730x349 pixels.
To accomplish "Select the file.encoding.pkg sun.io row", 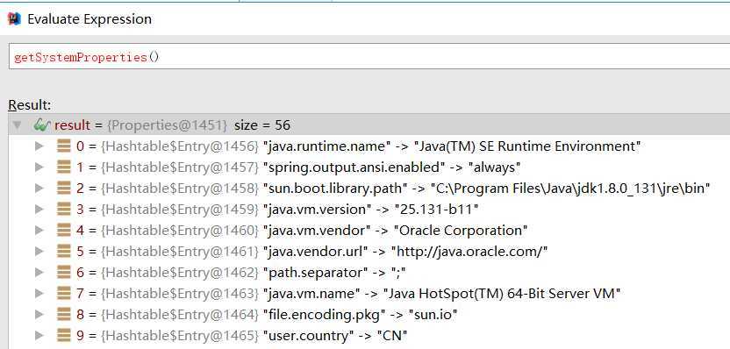I will point(369,315).
